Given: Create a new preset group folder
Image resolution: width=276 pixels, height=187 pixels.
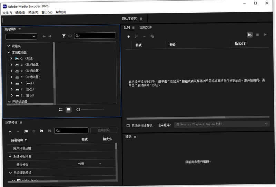Looking at the screenshot, I should [x=26, y=131].
